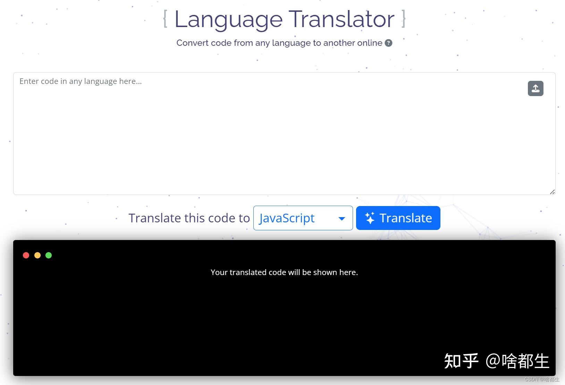The image size is (565, 385).
Task: Click the help question mark icon
Action: (x=389, y=43)
